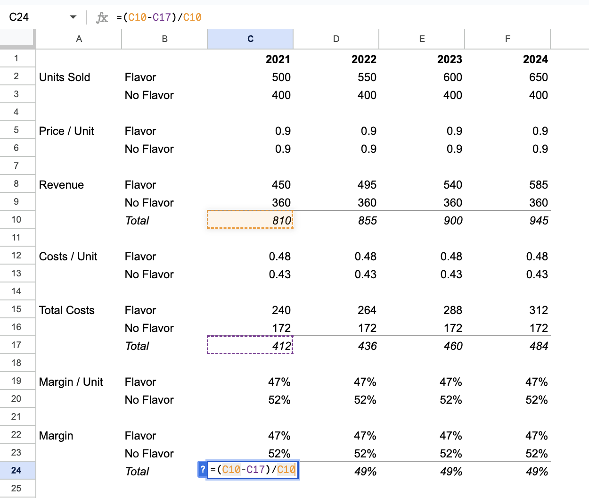Click the total costs 412 cell
Viewport: 589px width, 498px height.
(x=250, y=346)
